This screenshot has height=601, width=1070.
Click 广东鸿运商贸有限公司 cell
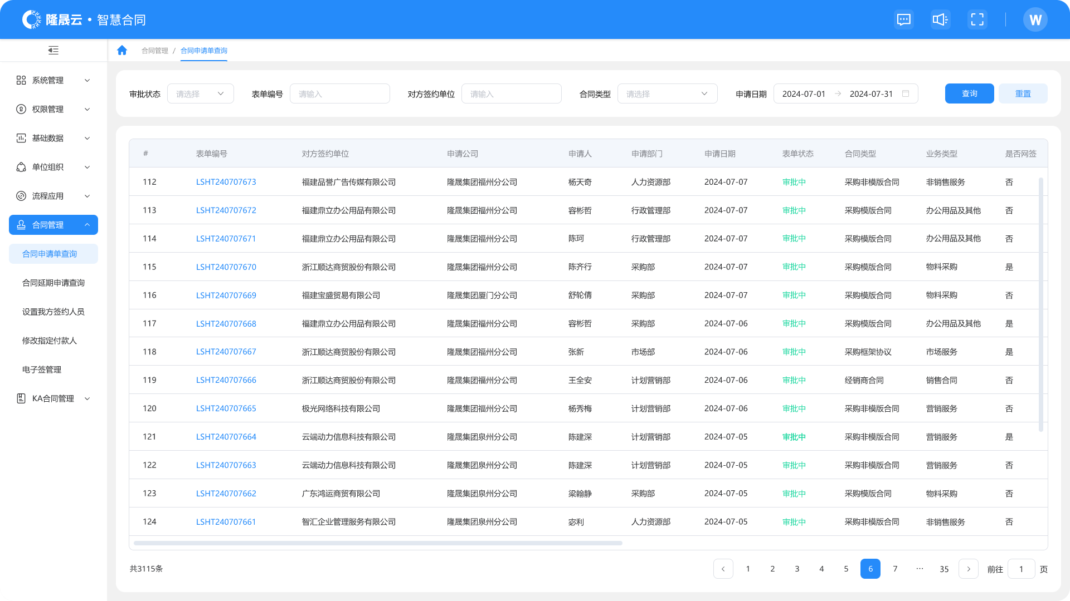click(x=341, y=494)
